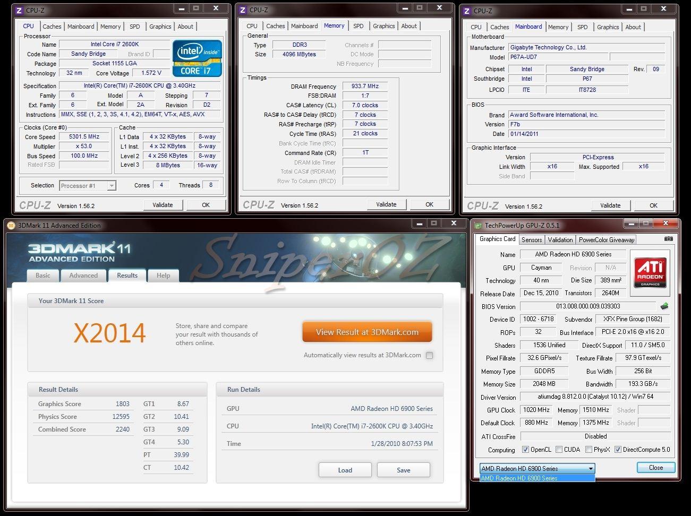Click the Graphics Score 1803 value
The height and width of the screenshot is (516, 691).
pyautogui.click(x=123, y=404)
